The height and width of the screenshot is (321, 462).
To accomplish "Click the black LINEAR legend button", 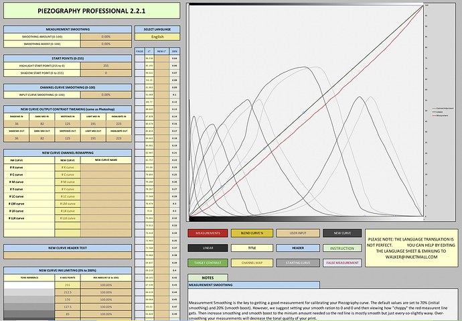I will click(208, 248).
